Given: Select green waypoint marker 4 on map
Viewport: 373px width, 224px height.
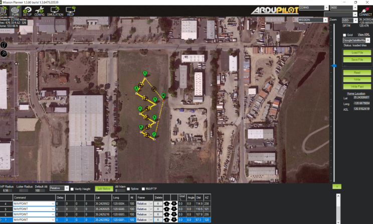Looking at the screenshot, I should point(140,109).
